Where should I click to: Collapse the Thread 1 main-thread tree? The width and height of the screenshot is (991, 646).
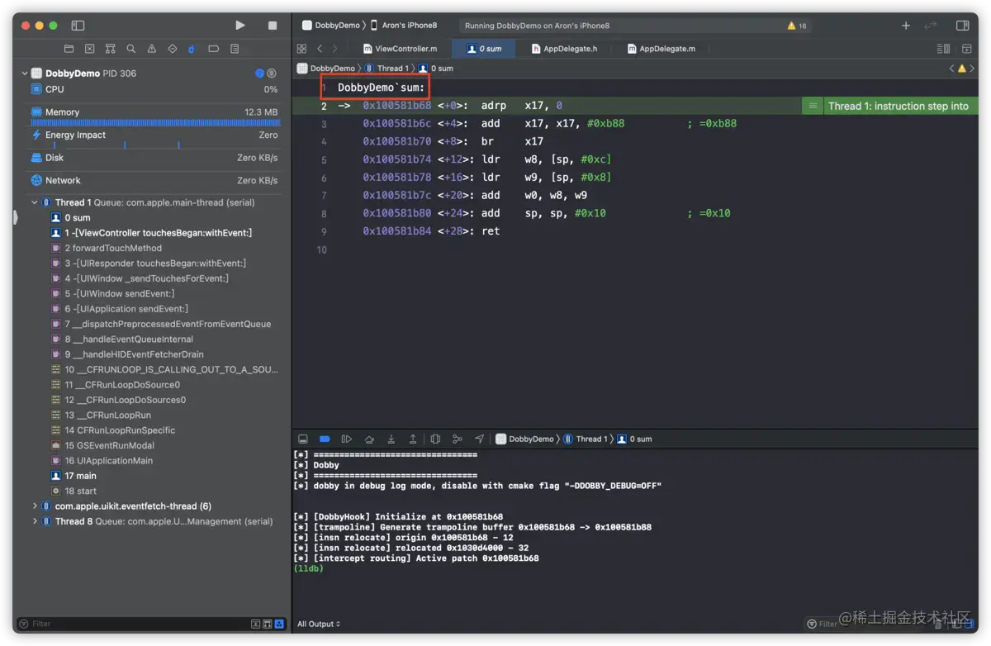35,202
